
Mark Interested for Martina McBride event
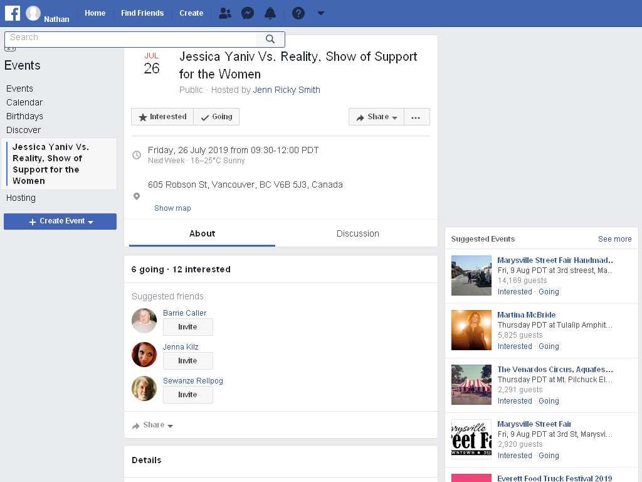pyautogui.click(x=515, y=346)
